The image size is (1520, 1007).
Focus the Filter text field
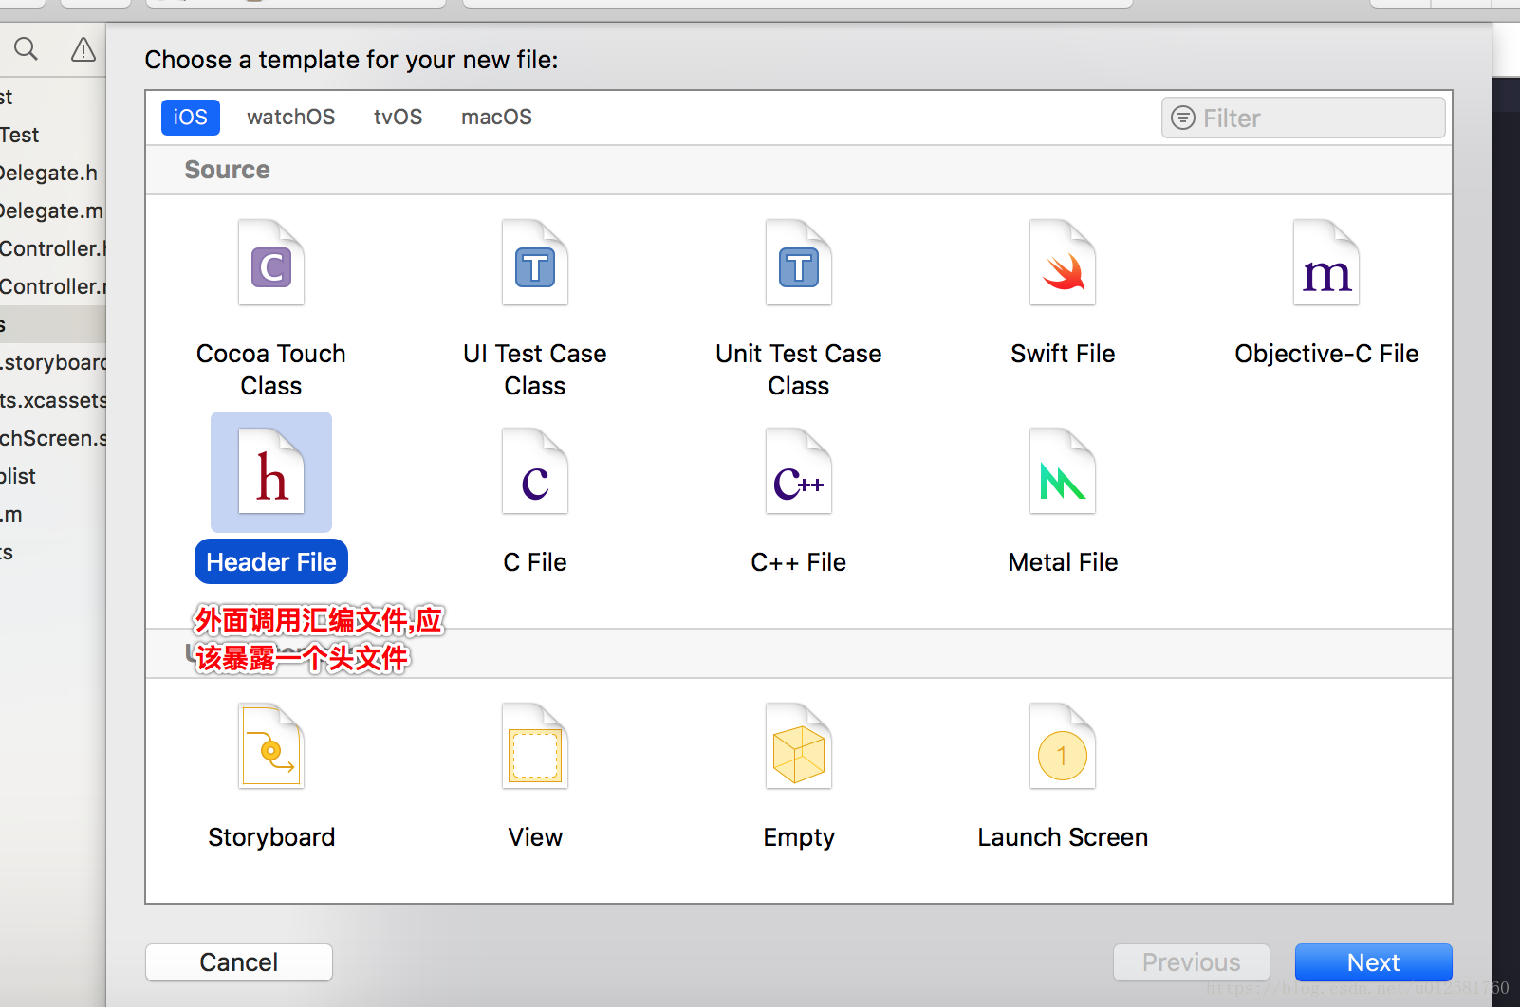1304,118
